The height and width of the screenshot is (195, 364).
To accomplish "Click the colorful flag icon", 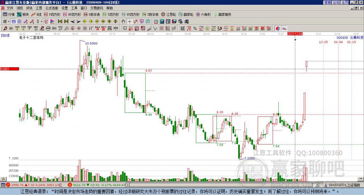I will coord(53,22).
